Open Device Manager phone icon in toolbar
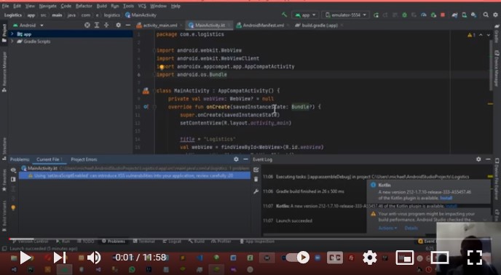The width and height of the screenshot is (501, 275). click(465, 15)
